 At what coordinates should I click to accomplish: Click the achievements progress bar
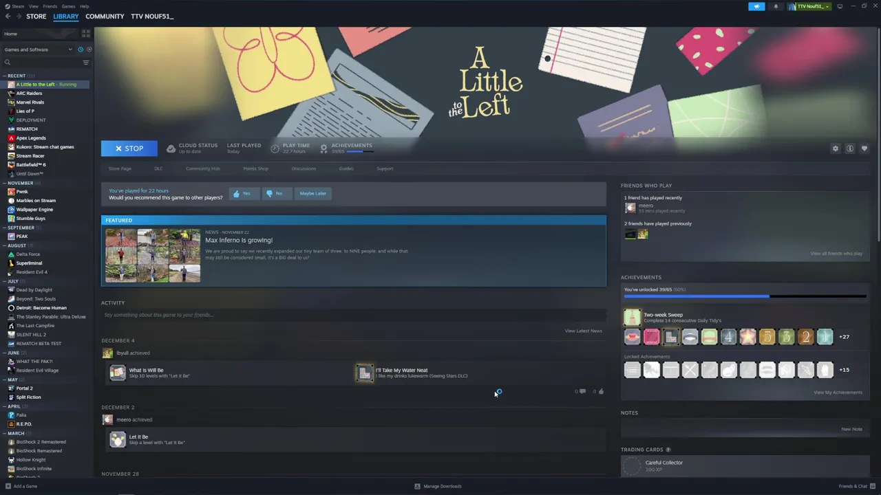click(x=745, y=296)
